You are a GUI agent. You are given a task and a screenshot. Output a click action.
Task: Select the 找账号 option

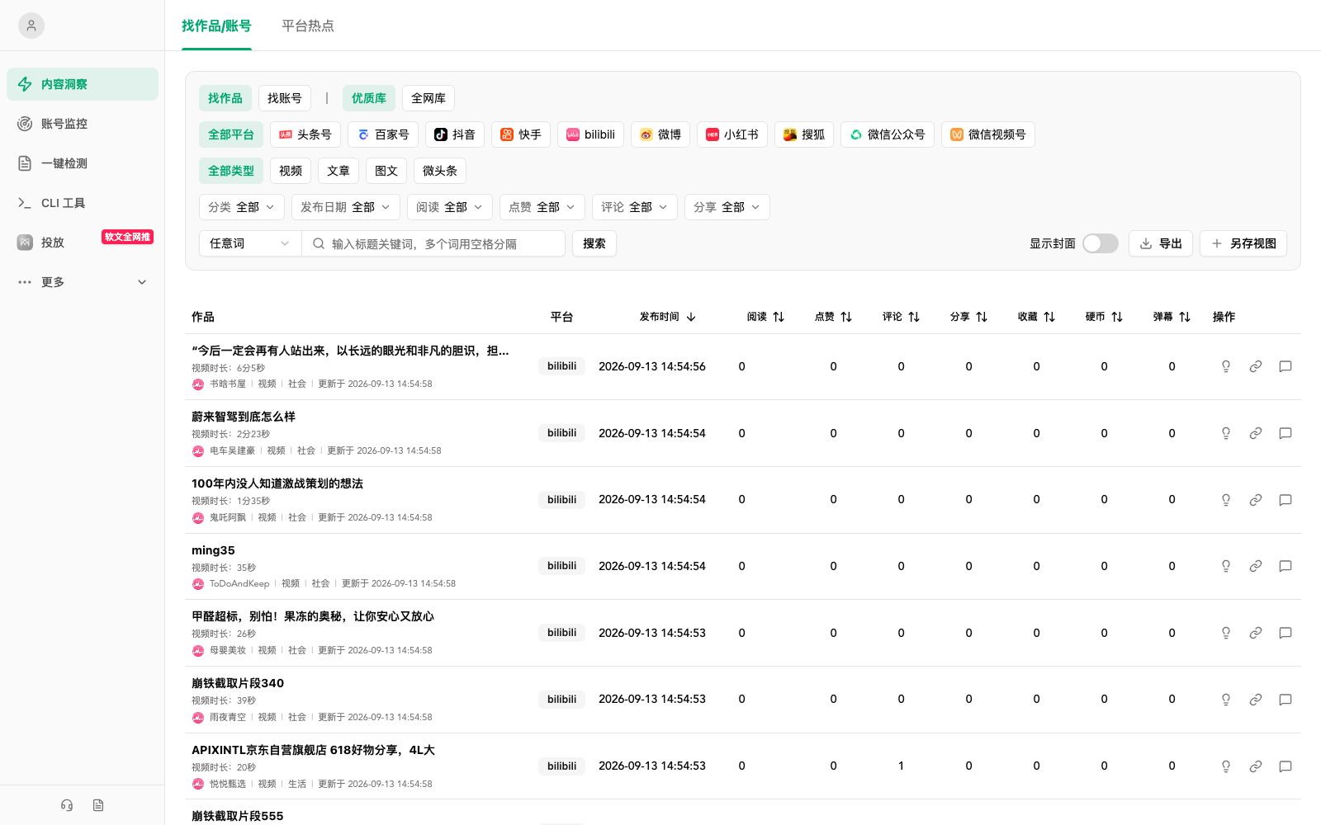(285, 98)
